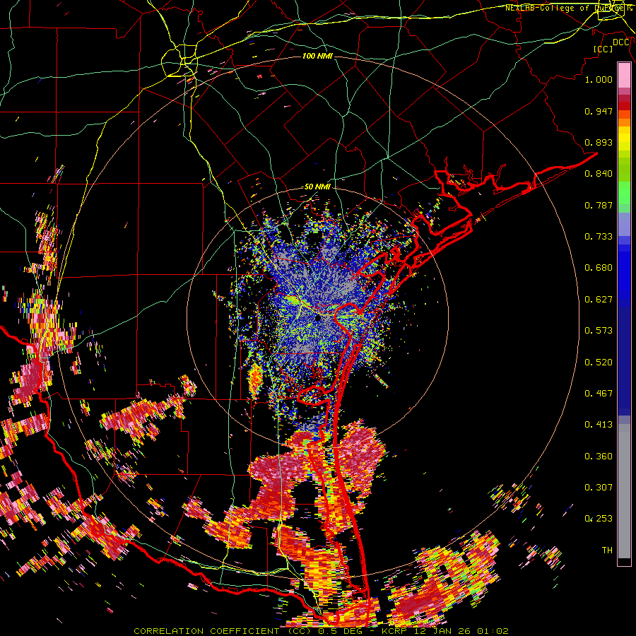Click the 0.520 scale label

click(599, 363)
